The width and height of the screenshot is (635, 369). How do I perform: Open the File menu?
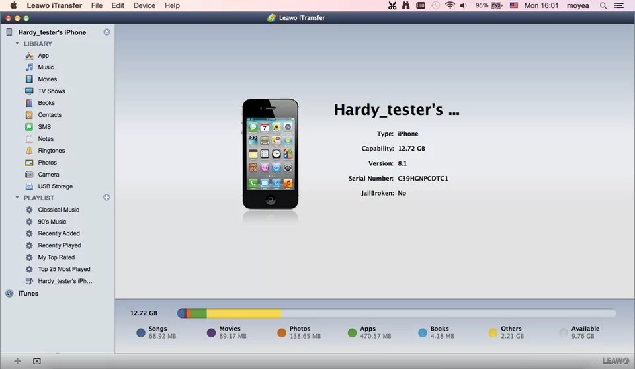click(97, 6)
